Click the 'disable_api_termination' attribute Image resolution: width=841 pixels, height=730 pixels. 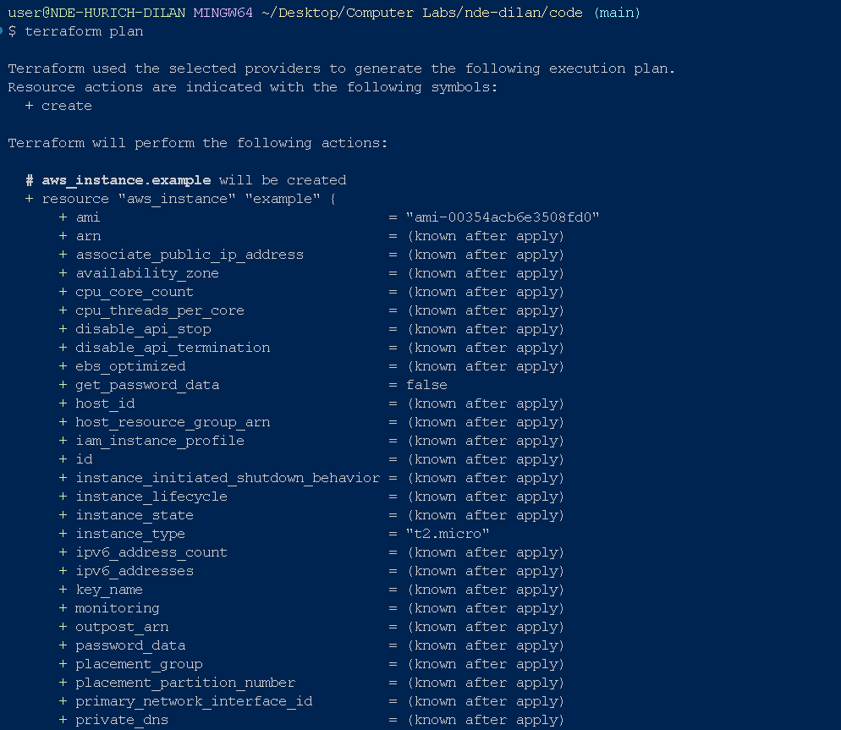click(173, 349)
